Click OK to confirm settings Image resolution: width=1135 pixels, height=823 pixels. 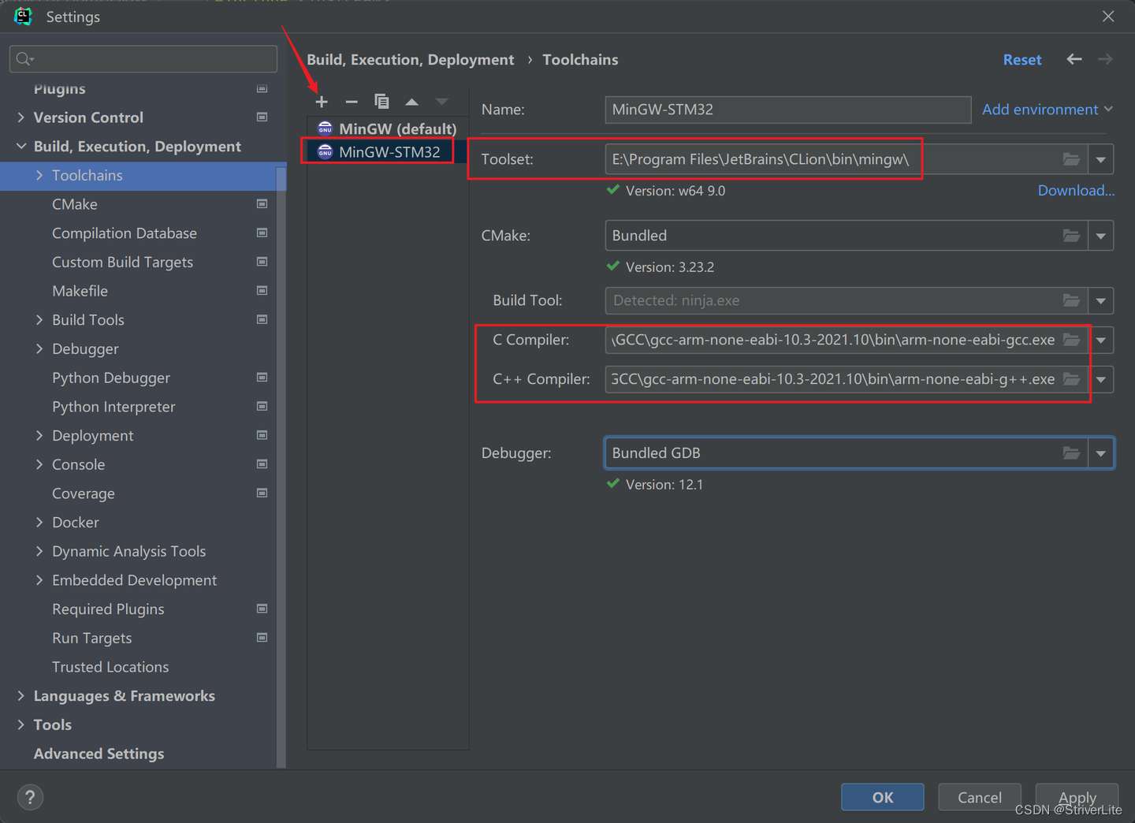point(883,797)
